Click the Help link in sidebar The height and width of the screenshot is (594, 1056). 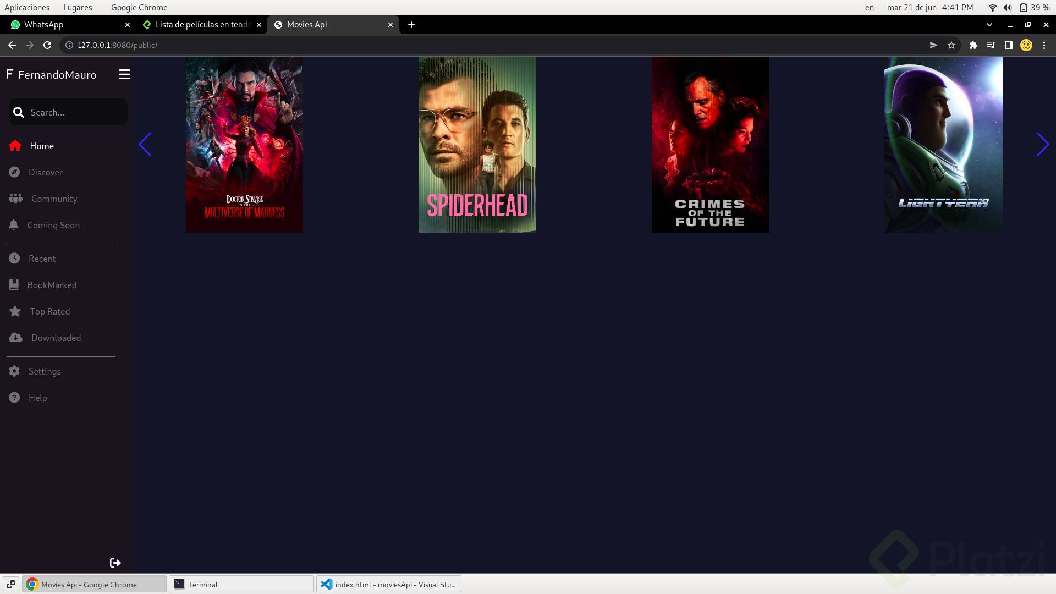click(37, 398)
